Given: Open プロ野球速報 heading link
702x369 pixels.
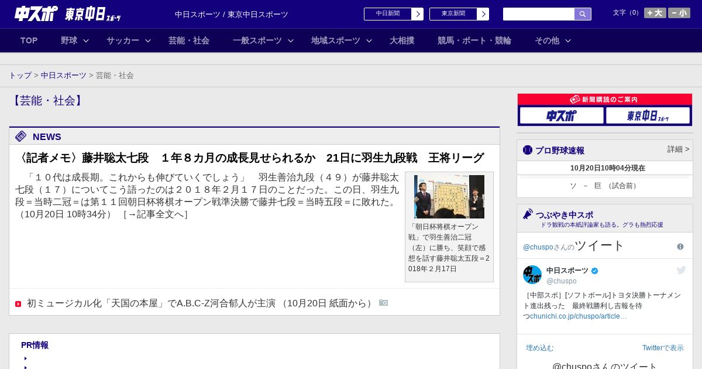Looking at the screenshot, I should (560, 151).
